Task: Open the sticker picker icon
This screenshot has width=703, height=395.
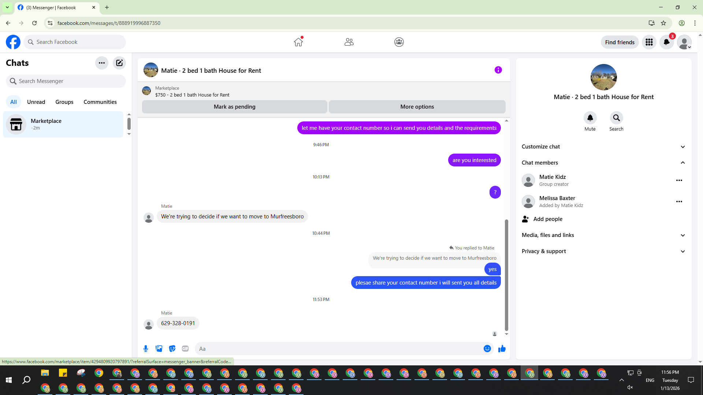Action: 172,349
